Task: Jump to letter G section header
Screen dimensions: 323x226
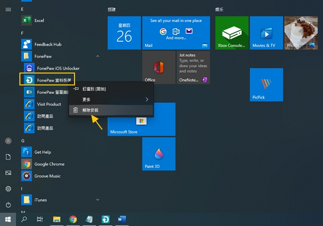Action: [x=23, y=141]
